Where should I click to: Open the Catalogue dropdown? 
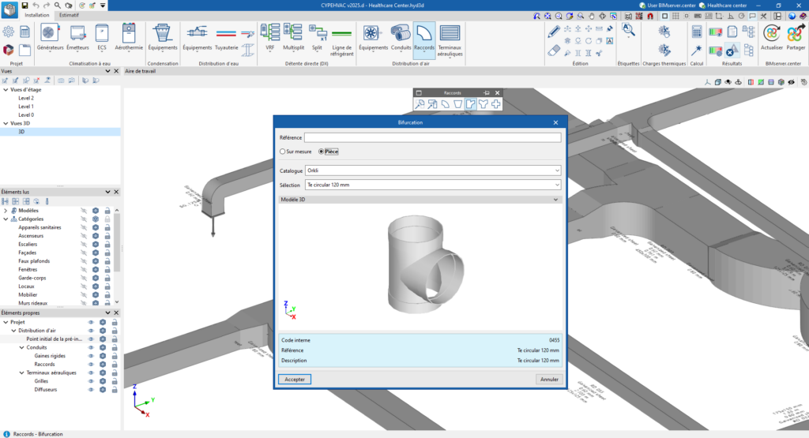433,170
